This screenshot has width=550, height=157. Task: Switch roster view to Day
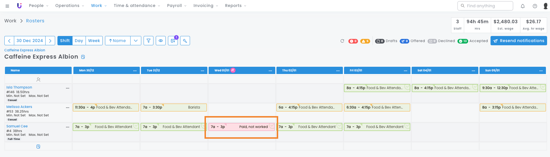coord(79,41)
